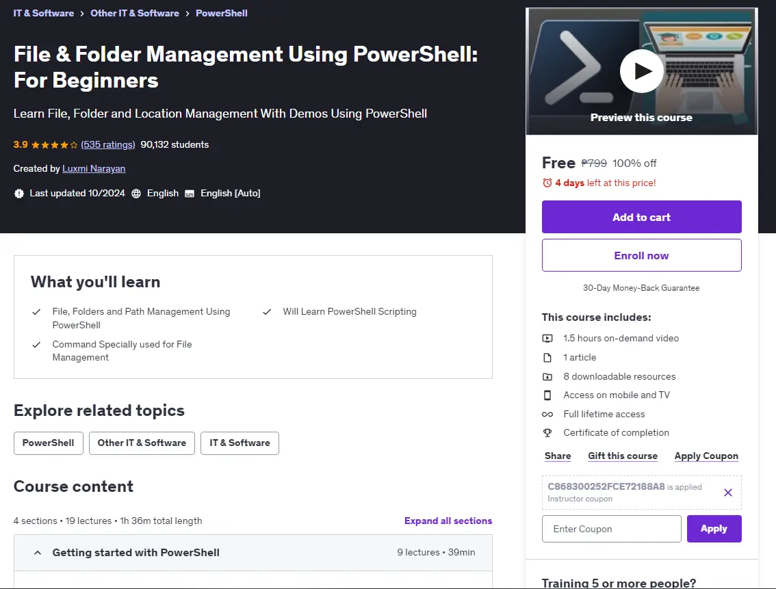
Task: Click Gift this course
Action: pos(623,456)
